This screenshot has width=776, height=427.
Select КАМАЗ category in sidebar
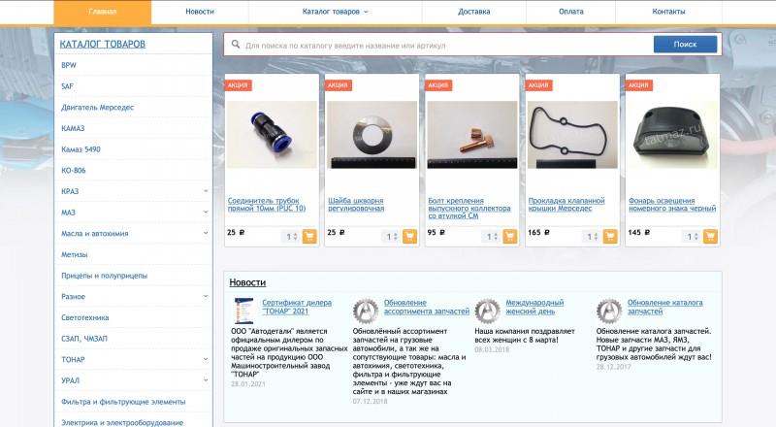tap(73, 128)
